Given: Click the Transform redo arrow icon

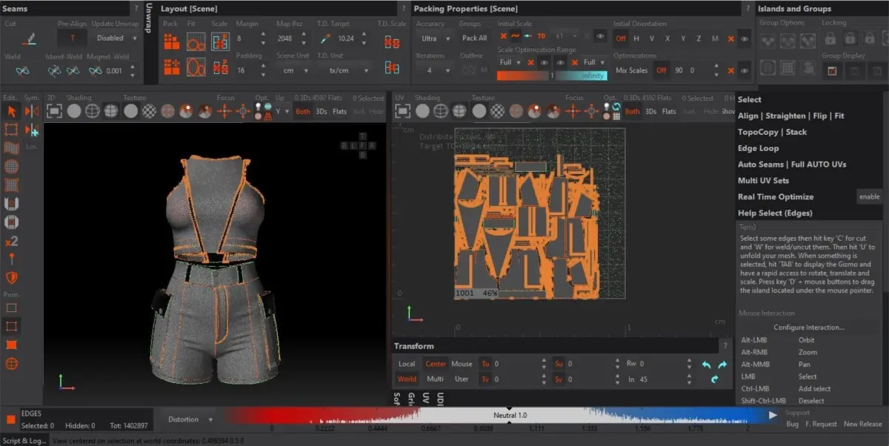Looking at the screenshot, I should point(722,365).
